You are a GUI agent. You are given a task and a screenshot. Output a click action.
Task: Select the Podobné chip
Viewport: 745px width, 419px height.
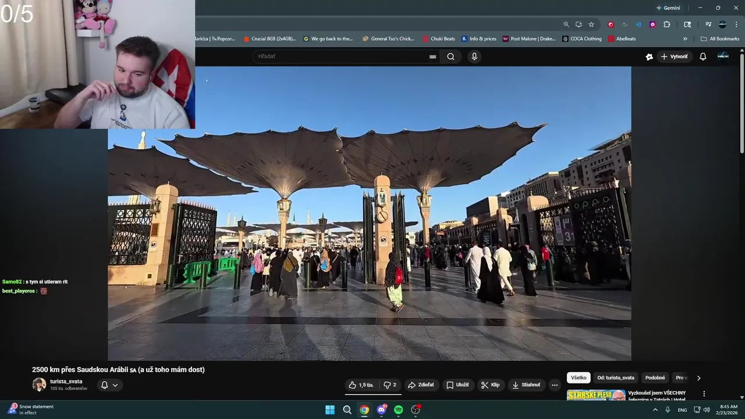[655, 378]
